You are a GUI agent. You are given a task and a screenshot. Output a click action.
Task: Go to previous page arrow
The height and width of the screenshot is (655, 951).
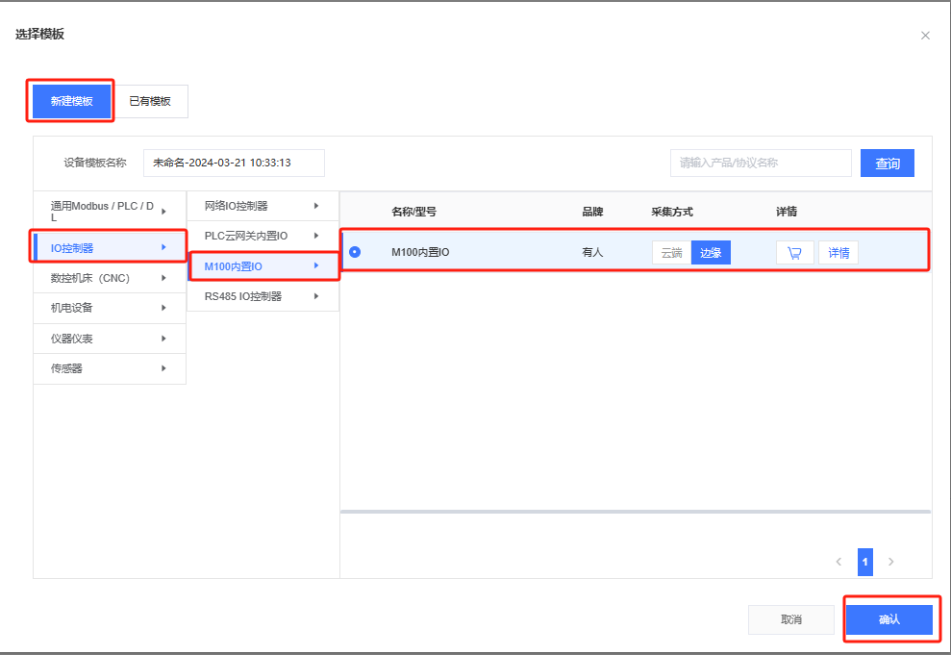[838, 562]
